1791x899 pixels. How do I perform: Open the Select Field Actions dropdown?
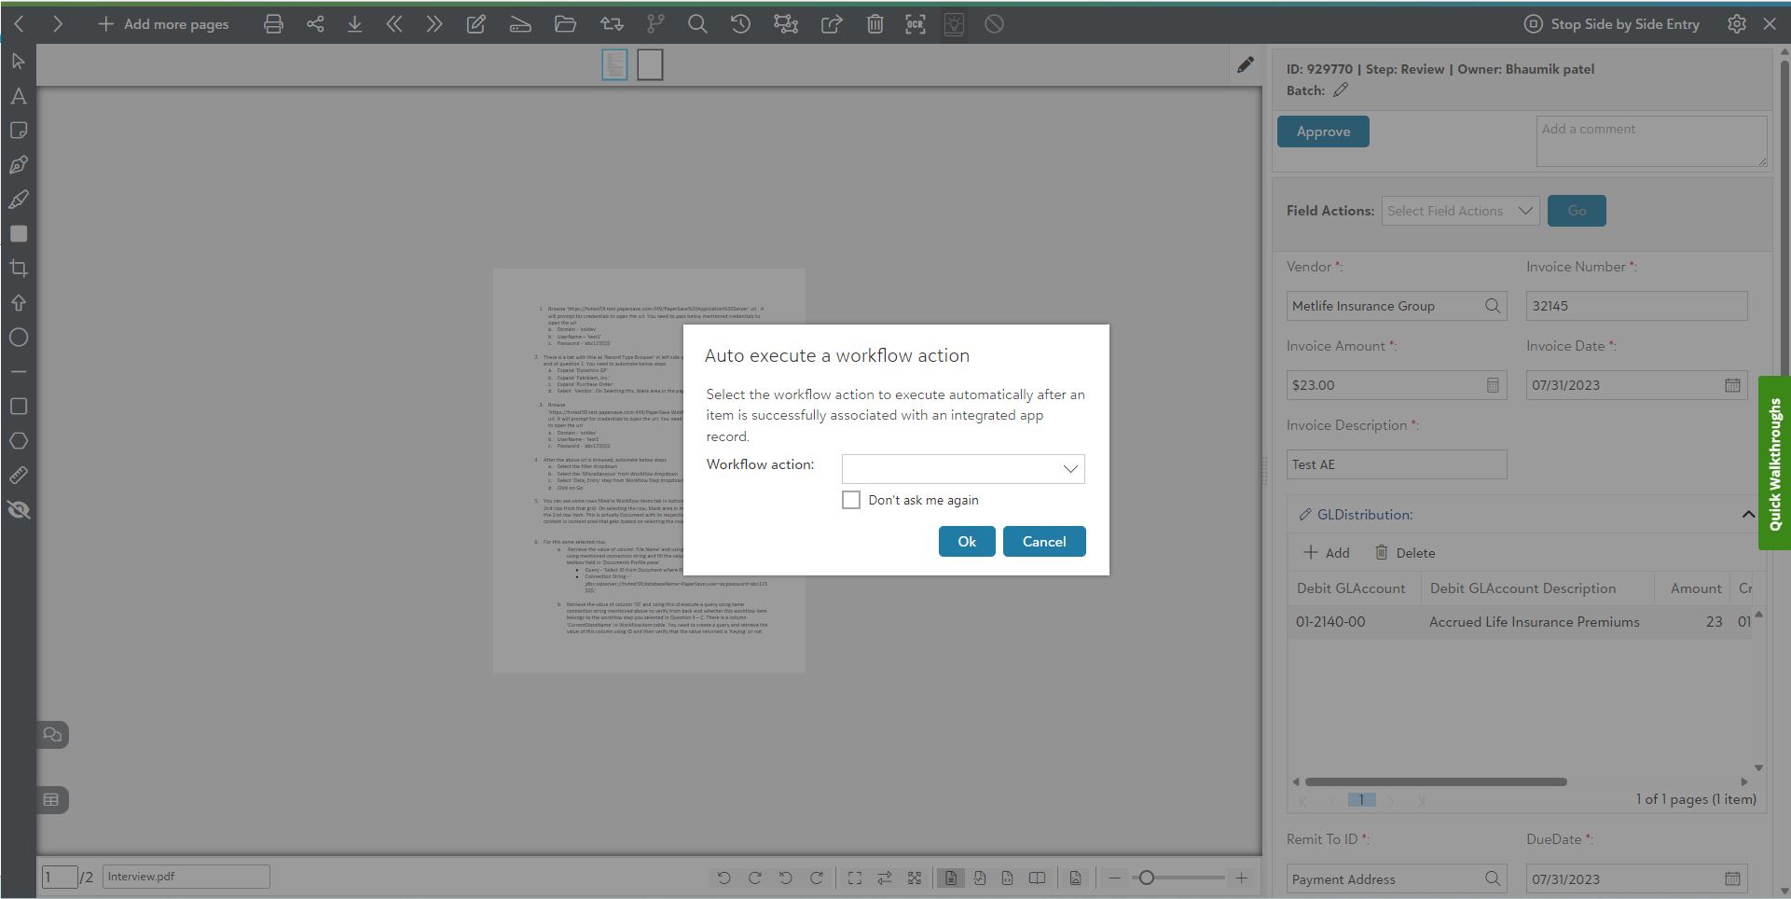tap(1460, 211)
